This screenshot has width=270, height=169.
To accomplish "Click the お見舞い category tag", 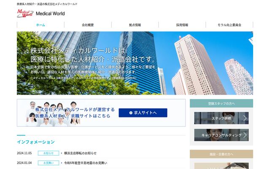I will [49, 163].
